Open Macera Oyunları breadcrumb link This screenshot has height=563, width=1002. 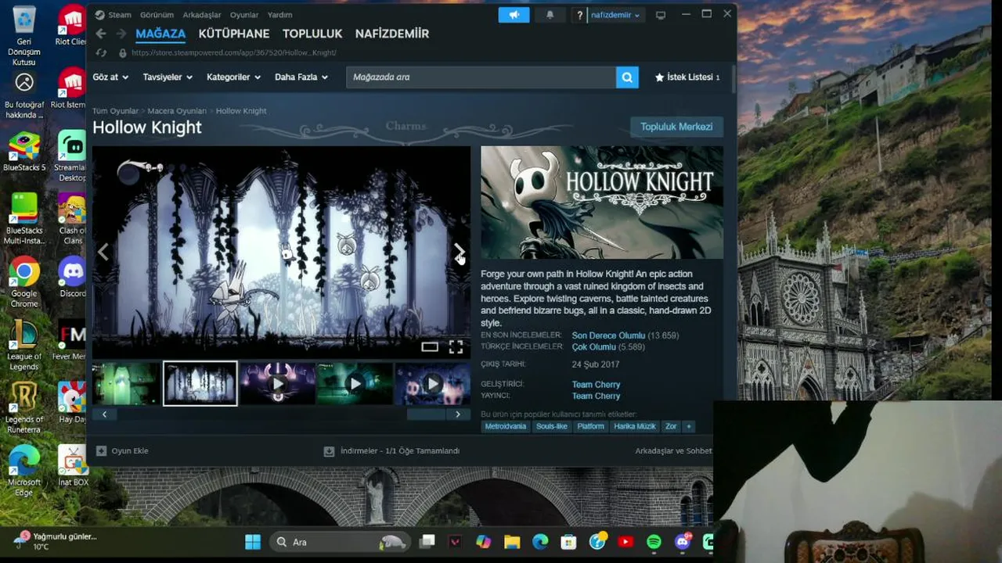[177, 111]
